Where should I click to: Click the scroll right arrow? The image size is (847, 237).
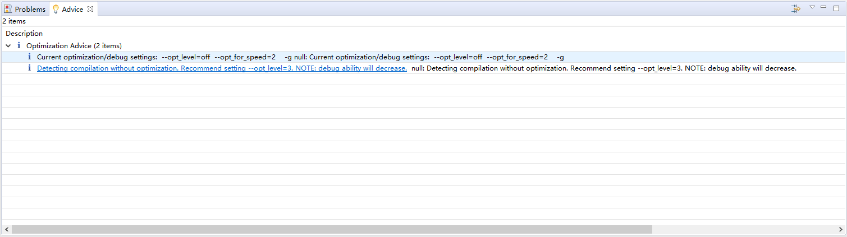tap(841, 229)
